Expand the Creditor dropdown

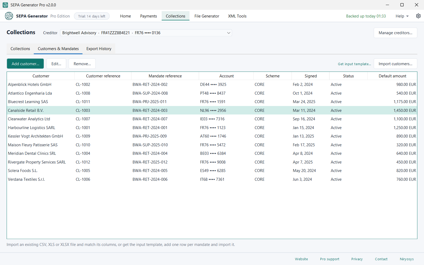pyautogui.click(x=146, y=33)
